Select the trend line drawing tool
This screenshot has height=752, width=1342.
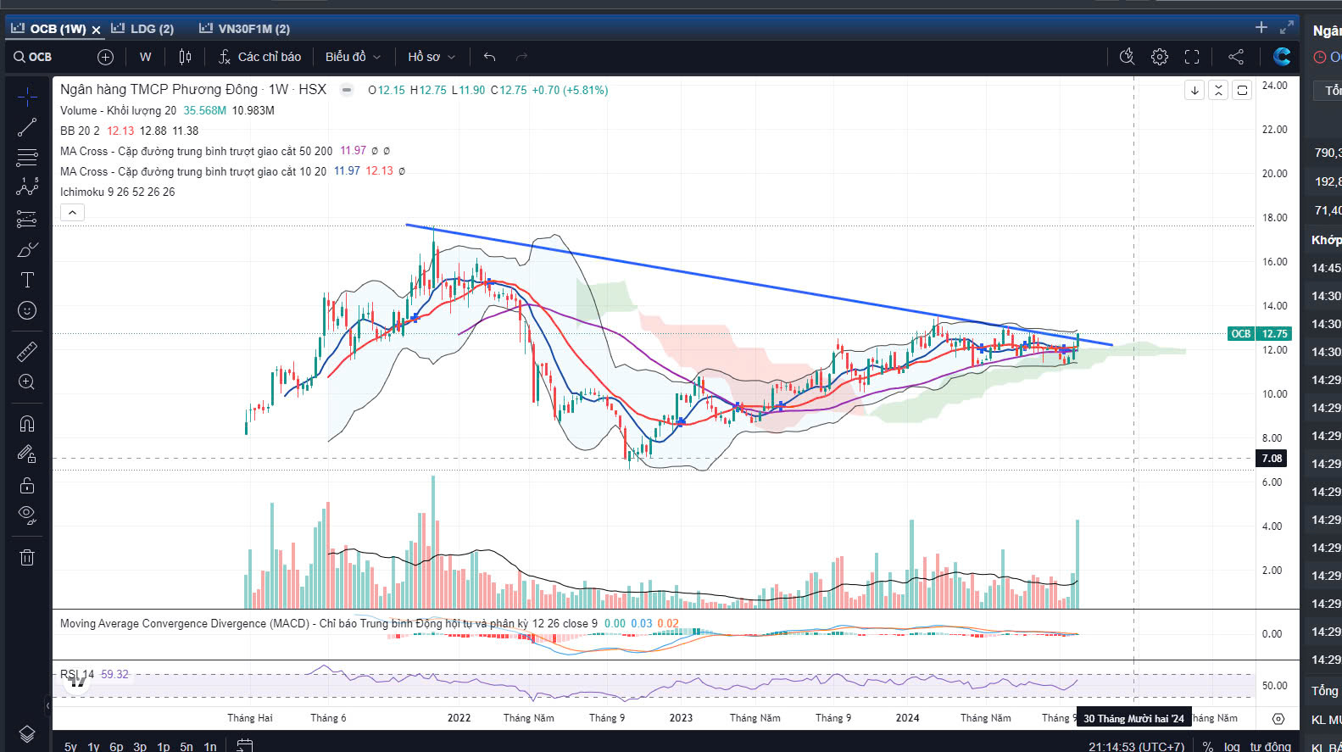click(27, 128)
